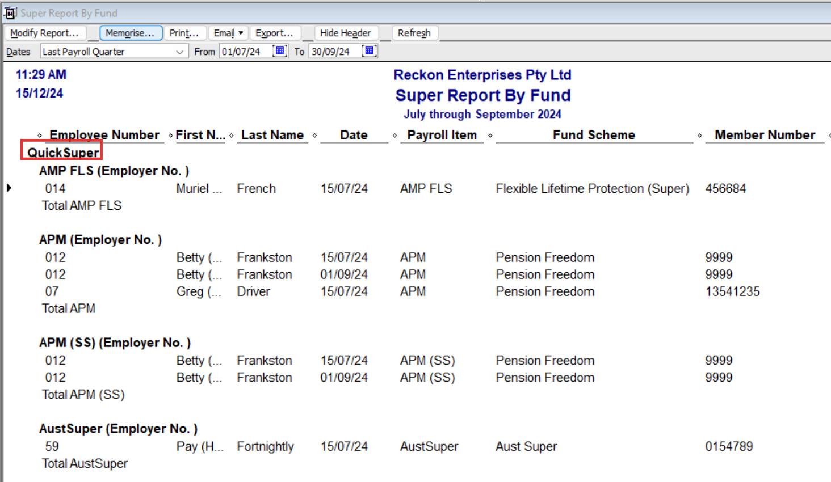
Task: Click the diamond handle between First N... and Last Name
Action: pyautogui.click(x=232, y=136)
